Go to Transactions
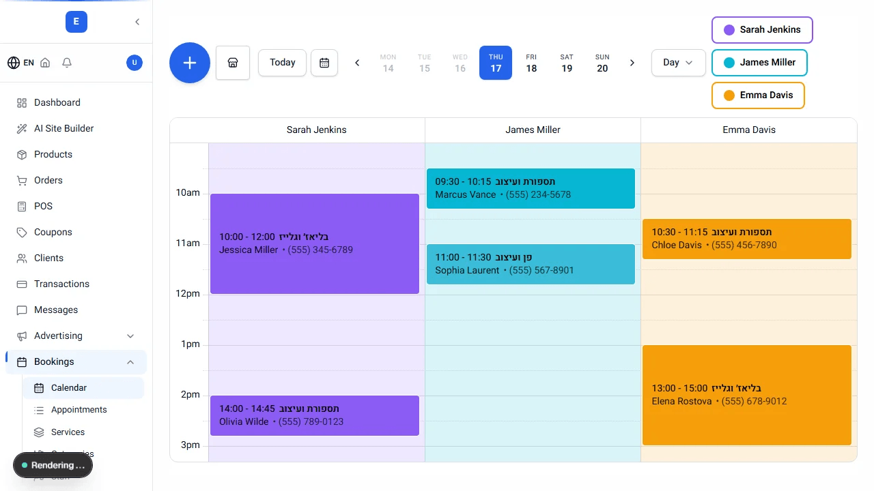 (x=76, y=284)
